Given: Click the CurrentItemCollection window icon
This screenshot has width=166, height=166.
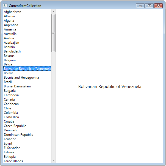Looking at the screenshot, I should click(x=5, y=5).
